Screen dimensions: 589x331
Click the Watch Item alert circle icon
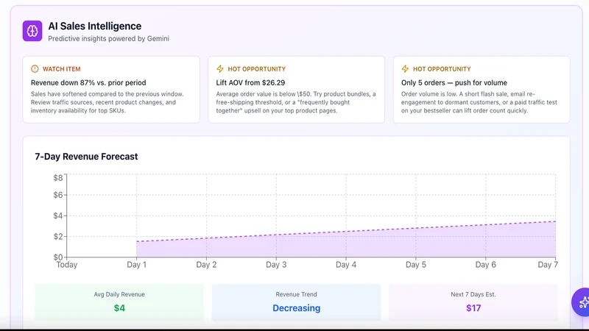(35, 68)
